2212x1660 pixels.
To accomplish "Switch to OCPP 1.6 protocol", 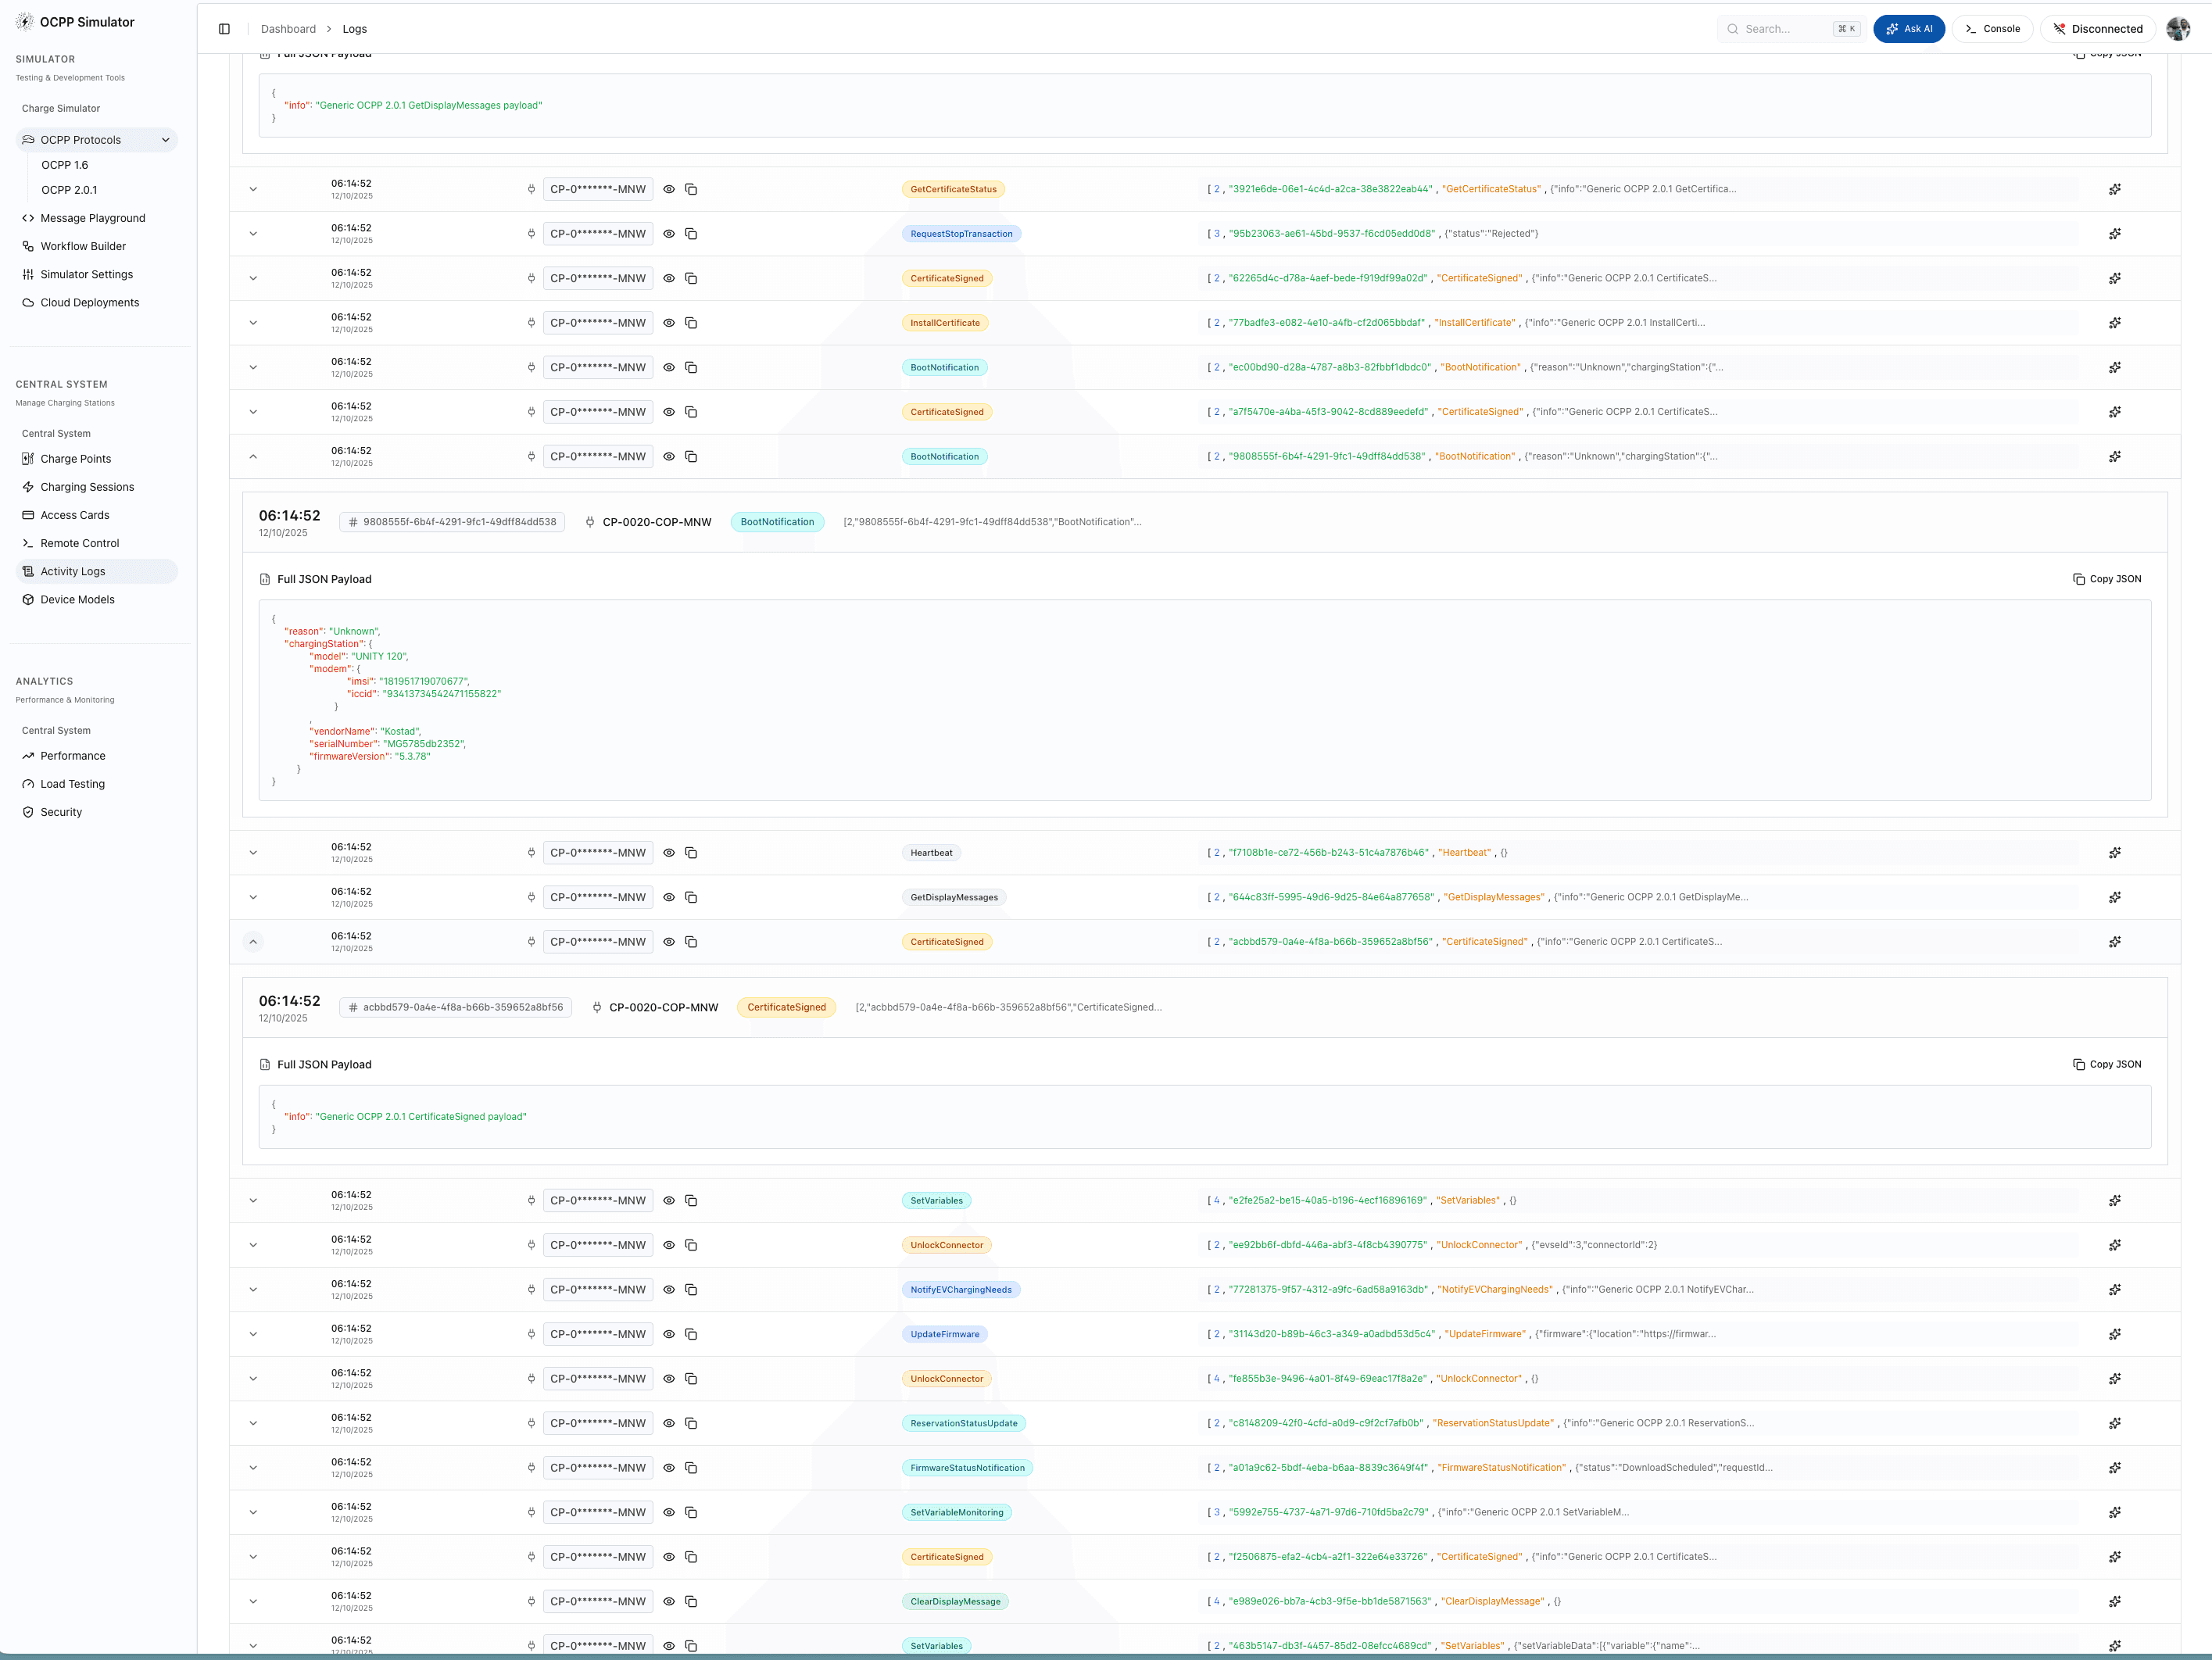I will click(64, 165).
